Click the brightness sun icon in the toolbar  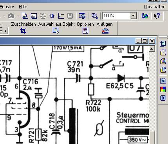pos(52,16)
